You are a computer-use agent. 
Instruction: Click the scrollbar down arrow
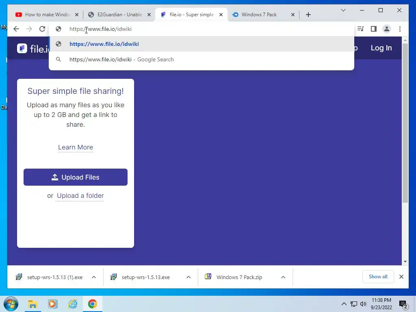point(405,262)
